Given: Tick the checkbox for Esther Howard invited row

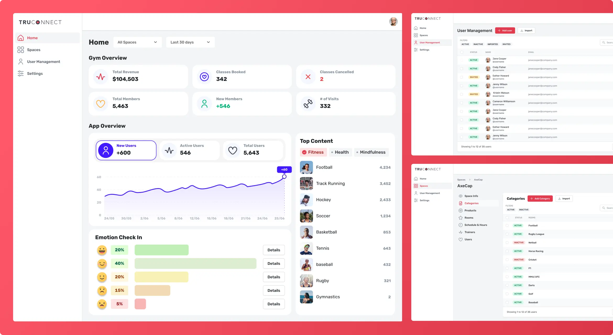Looking at the screenshot, I should tap(462, 77).
